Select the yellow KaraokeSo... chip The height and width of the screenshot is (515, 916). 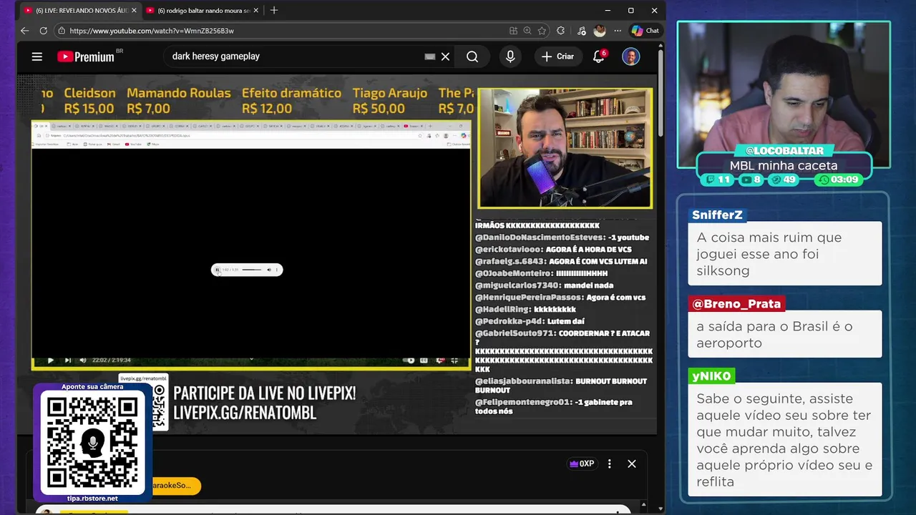coord(175,486)
